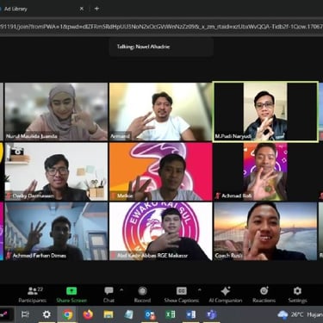Open Excel from the taskbar
This screenshot has width=323, height=323.
click(171, 314)
